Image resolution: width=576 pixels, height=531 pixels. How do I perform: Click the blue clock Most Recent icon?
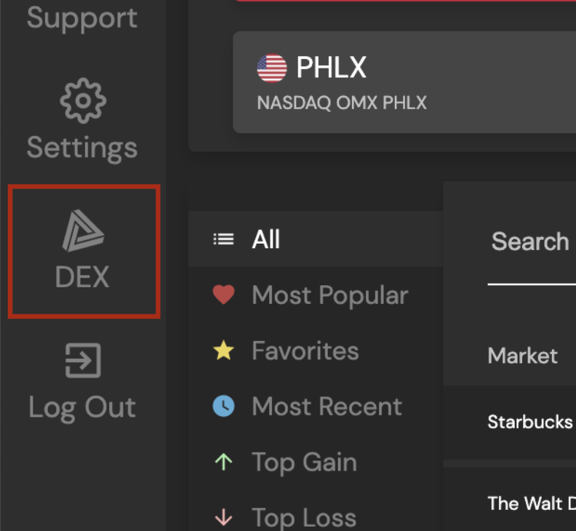pyautogui.click(x=223, y=406)
